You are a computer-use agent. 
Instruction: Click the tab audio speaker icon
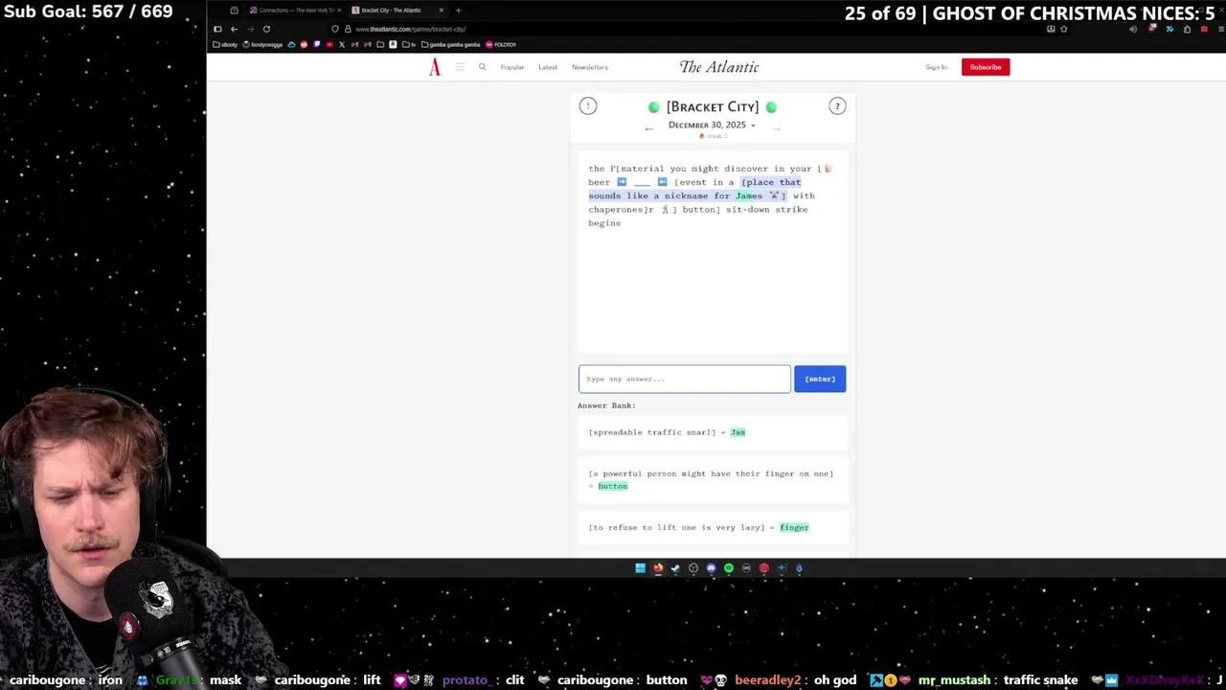pyautogui.click(x=1133, y=29)
